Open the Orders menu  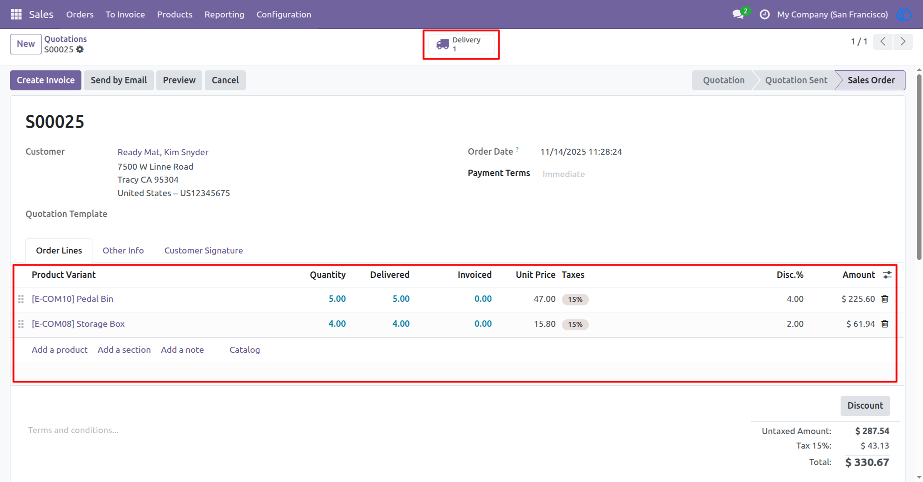point(80,14)
